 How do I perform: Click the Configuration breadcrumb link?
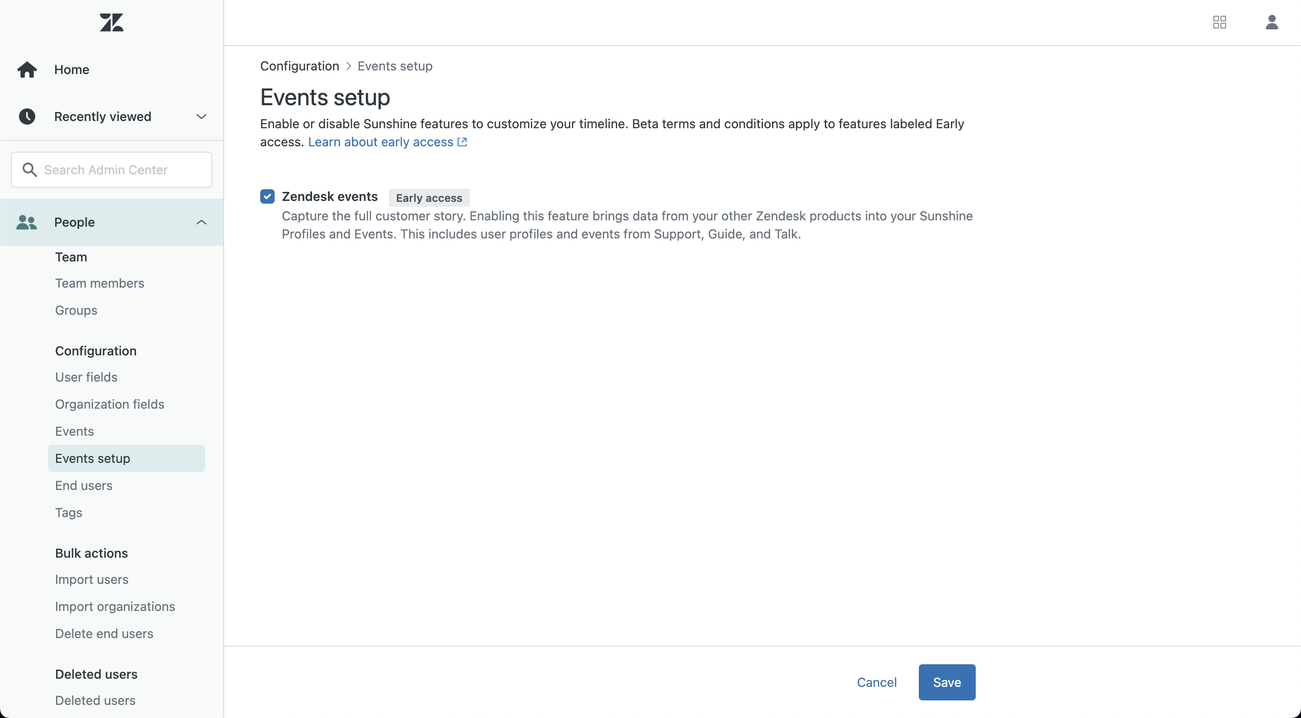click(300, 66)
